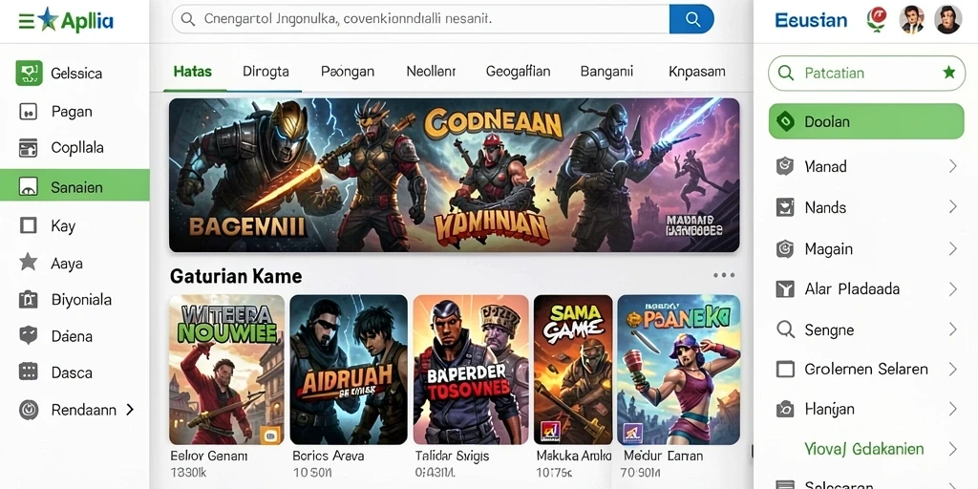
Task: Click the Grolemen Selaren square icon
Action: coord(785,370)
